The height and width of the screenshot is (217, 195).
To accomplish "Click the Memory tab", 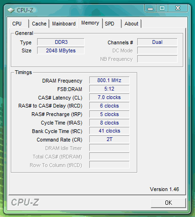I will (90, 23).
